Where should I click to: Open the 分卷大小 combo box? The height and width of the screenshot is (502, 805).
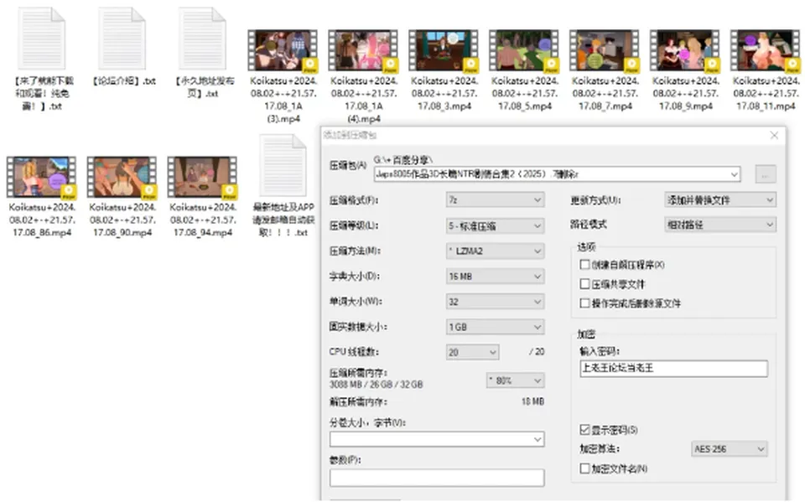(x=437, y=439)
